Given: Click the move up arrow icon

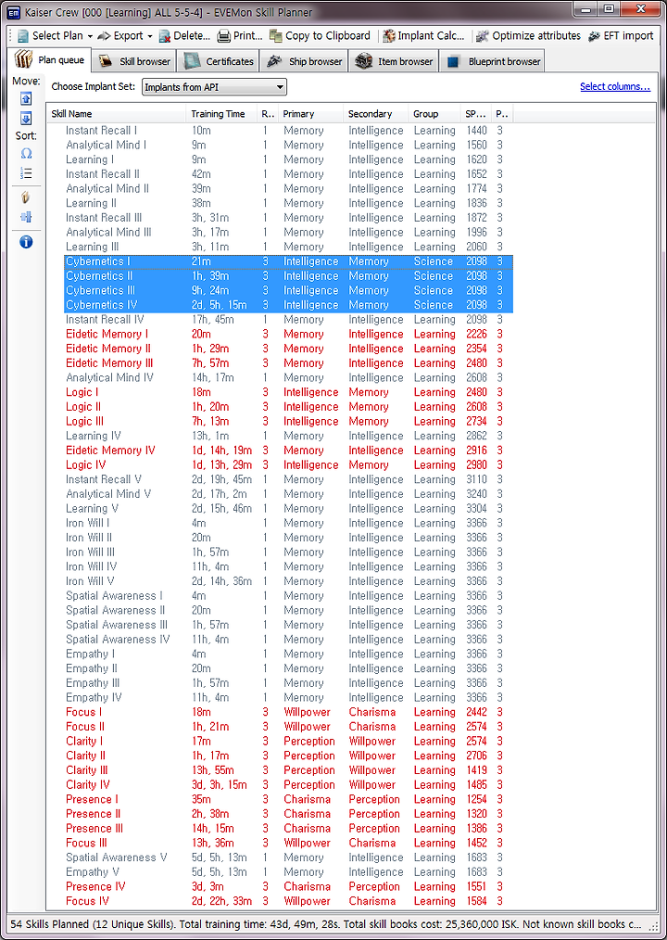Looking at the screenshot, I should pos(26,99).
